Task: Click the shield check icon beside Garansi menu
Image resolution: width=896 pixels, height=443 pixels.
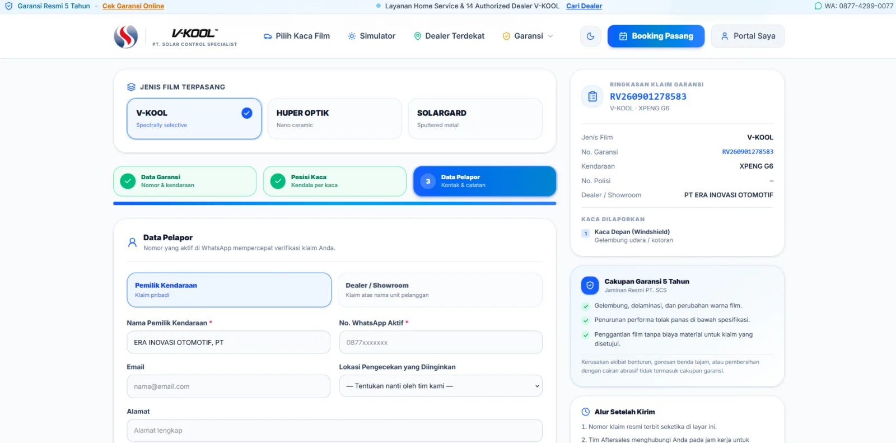Action: [x=506, y=36]
